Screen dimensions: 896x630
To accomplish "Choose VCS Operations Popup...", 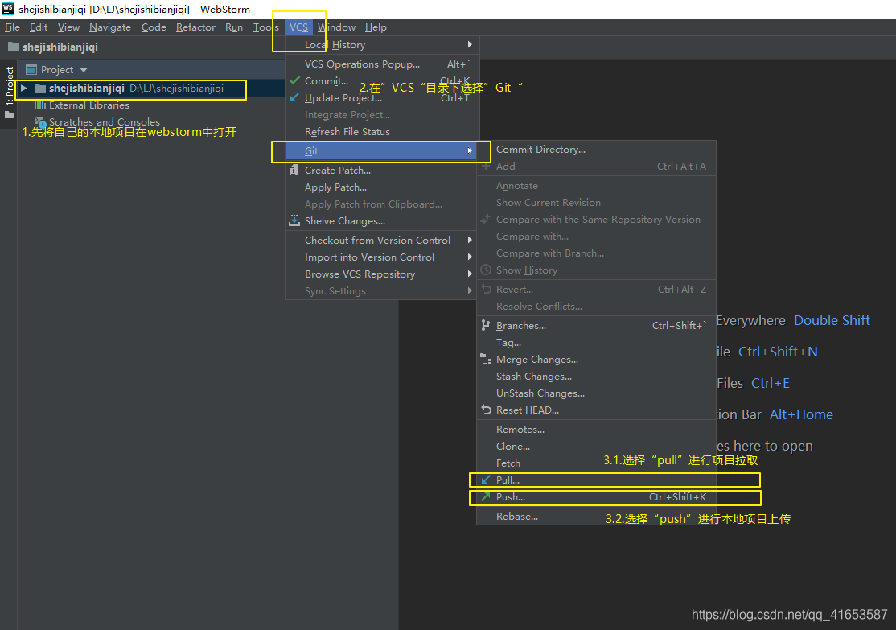I will [382, 64].
